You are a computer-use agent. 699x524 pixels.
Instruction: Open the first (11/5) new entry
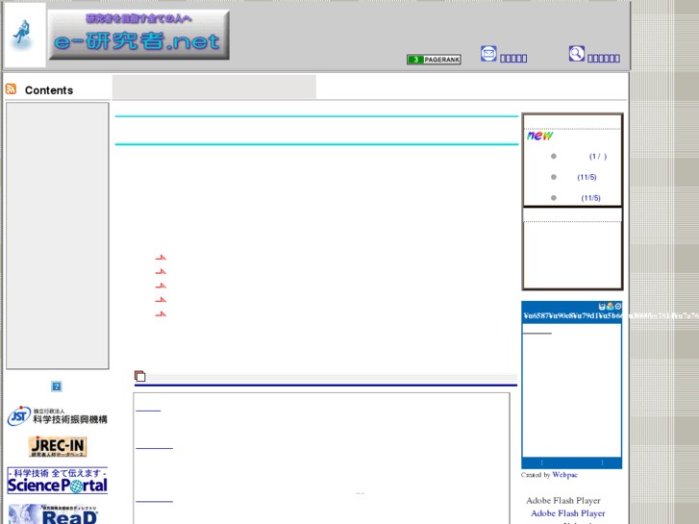click(587, 177)
